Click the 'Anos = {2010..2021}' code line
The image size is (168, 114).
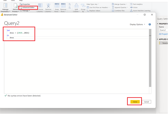(20, 33)
